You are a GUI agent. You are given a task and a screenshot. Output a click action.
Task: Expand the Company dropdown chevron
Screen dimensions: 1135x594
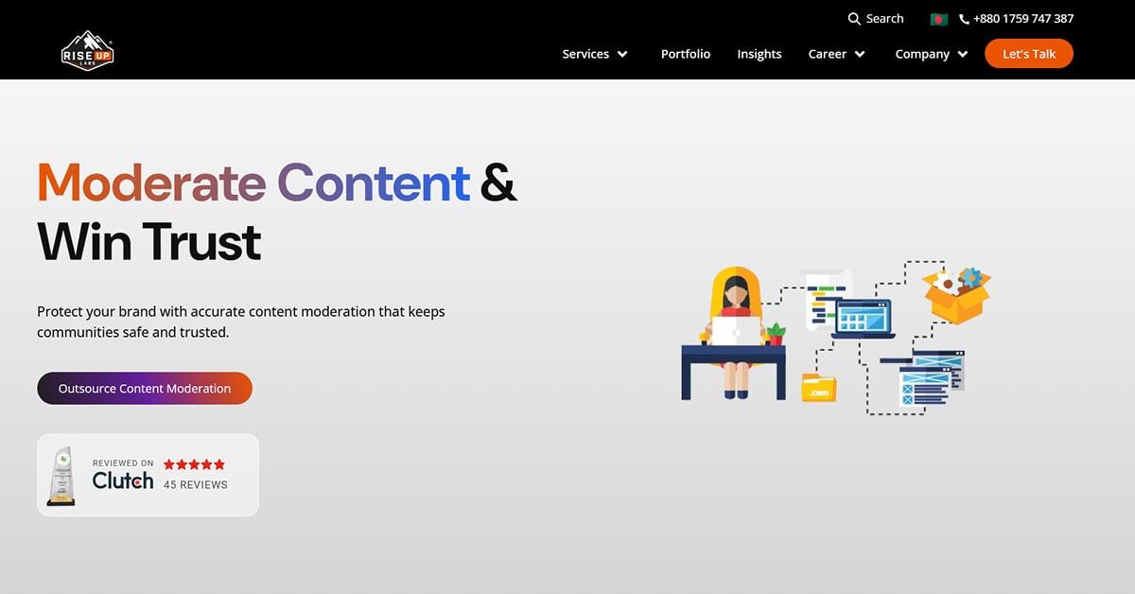[963, 54]
